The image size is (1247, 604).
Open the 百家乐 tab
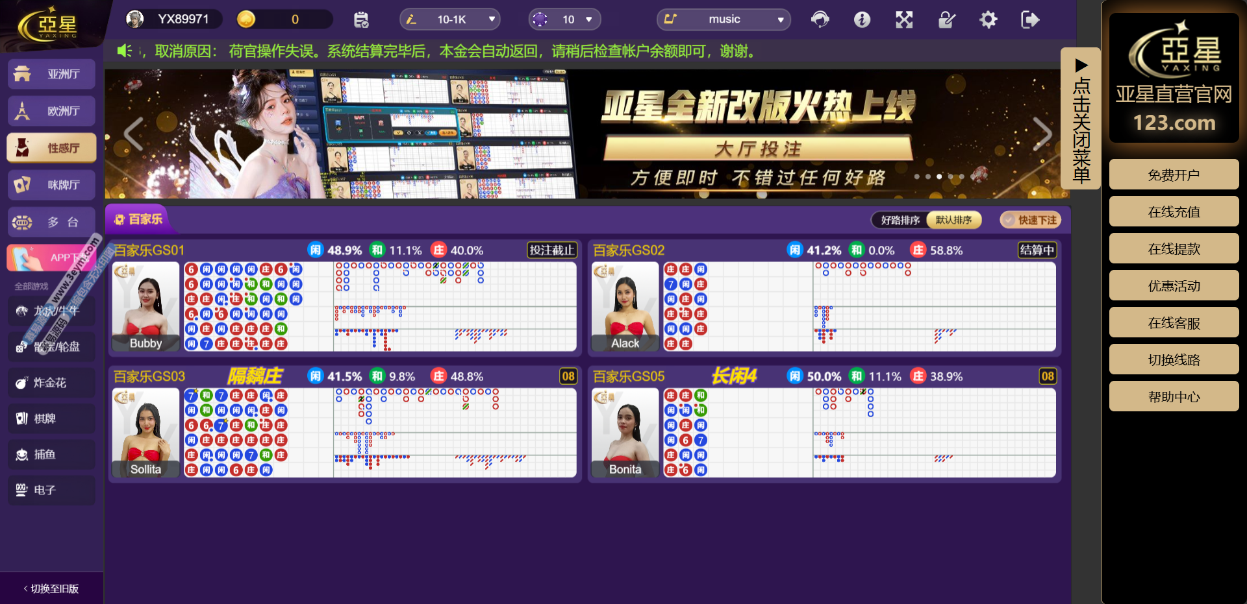click(138, 219)
